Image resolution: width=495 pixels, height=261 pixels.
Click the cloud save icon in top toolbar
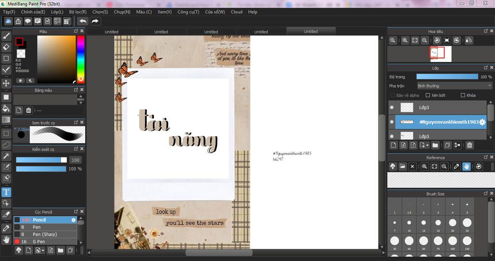(9, 21)
